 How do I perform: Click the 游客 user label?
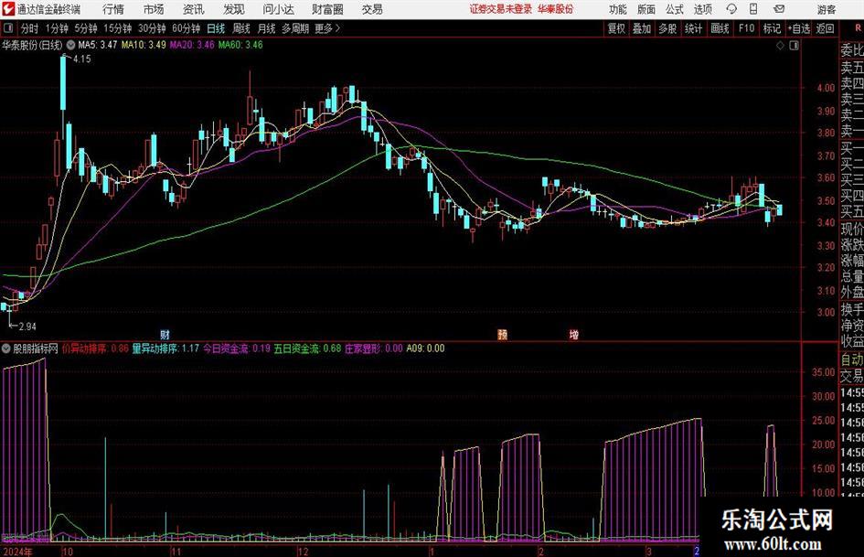(827, 9)
